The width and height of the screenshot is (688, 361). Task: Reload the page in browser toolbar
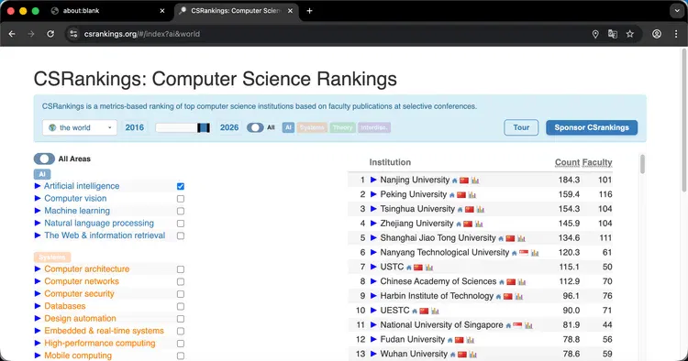(50, 34)
